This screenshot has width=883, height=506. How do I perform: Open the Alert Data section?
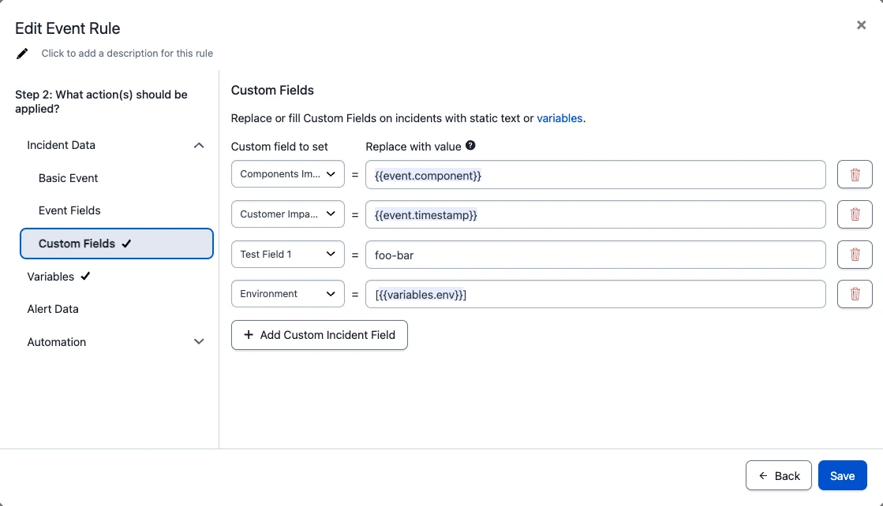coord(53,309)
